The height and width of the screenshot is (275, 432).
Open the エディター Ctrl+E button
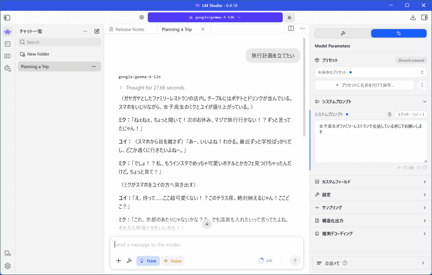[411, 114]
